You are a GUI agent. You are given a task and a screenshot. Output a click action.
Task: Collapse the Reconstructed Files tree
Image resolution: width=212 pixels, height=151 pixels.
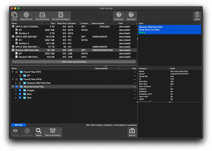pos(13,87)
